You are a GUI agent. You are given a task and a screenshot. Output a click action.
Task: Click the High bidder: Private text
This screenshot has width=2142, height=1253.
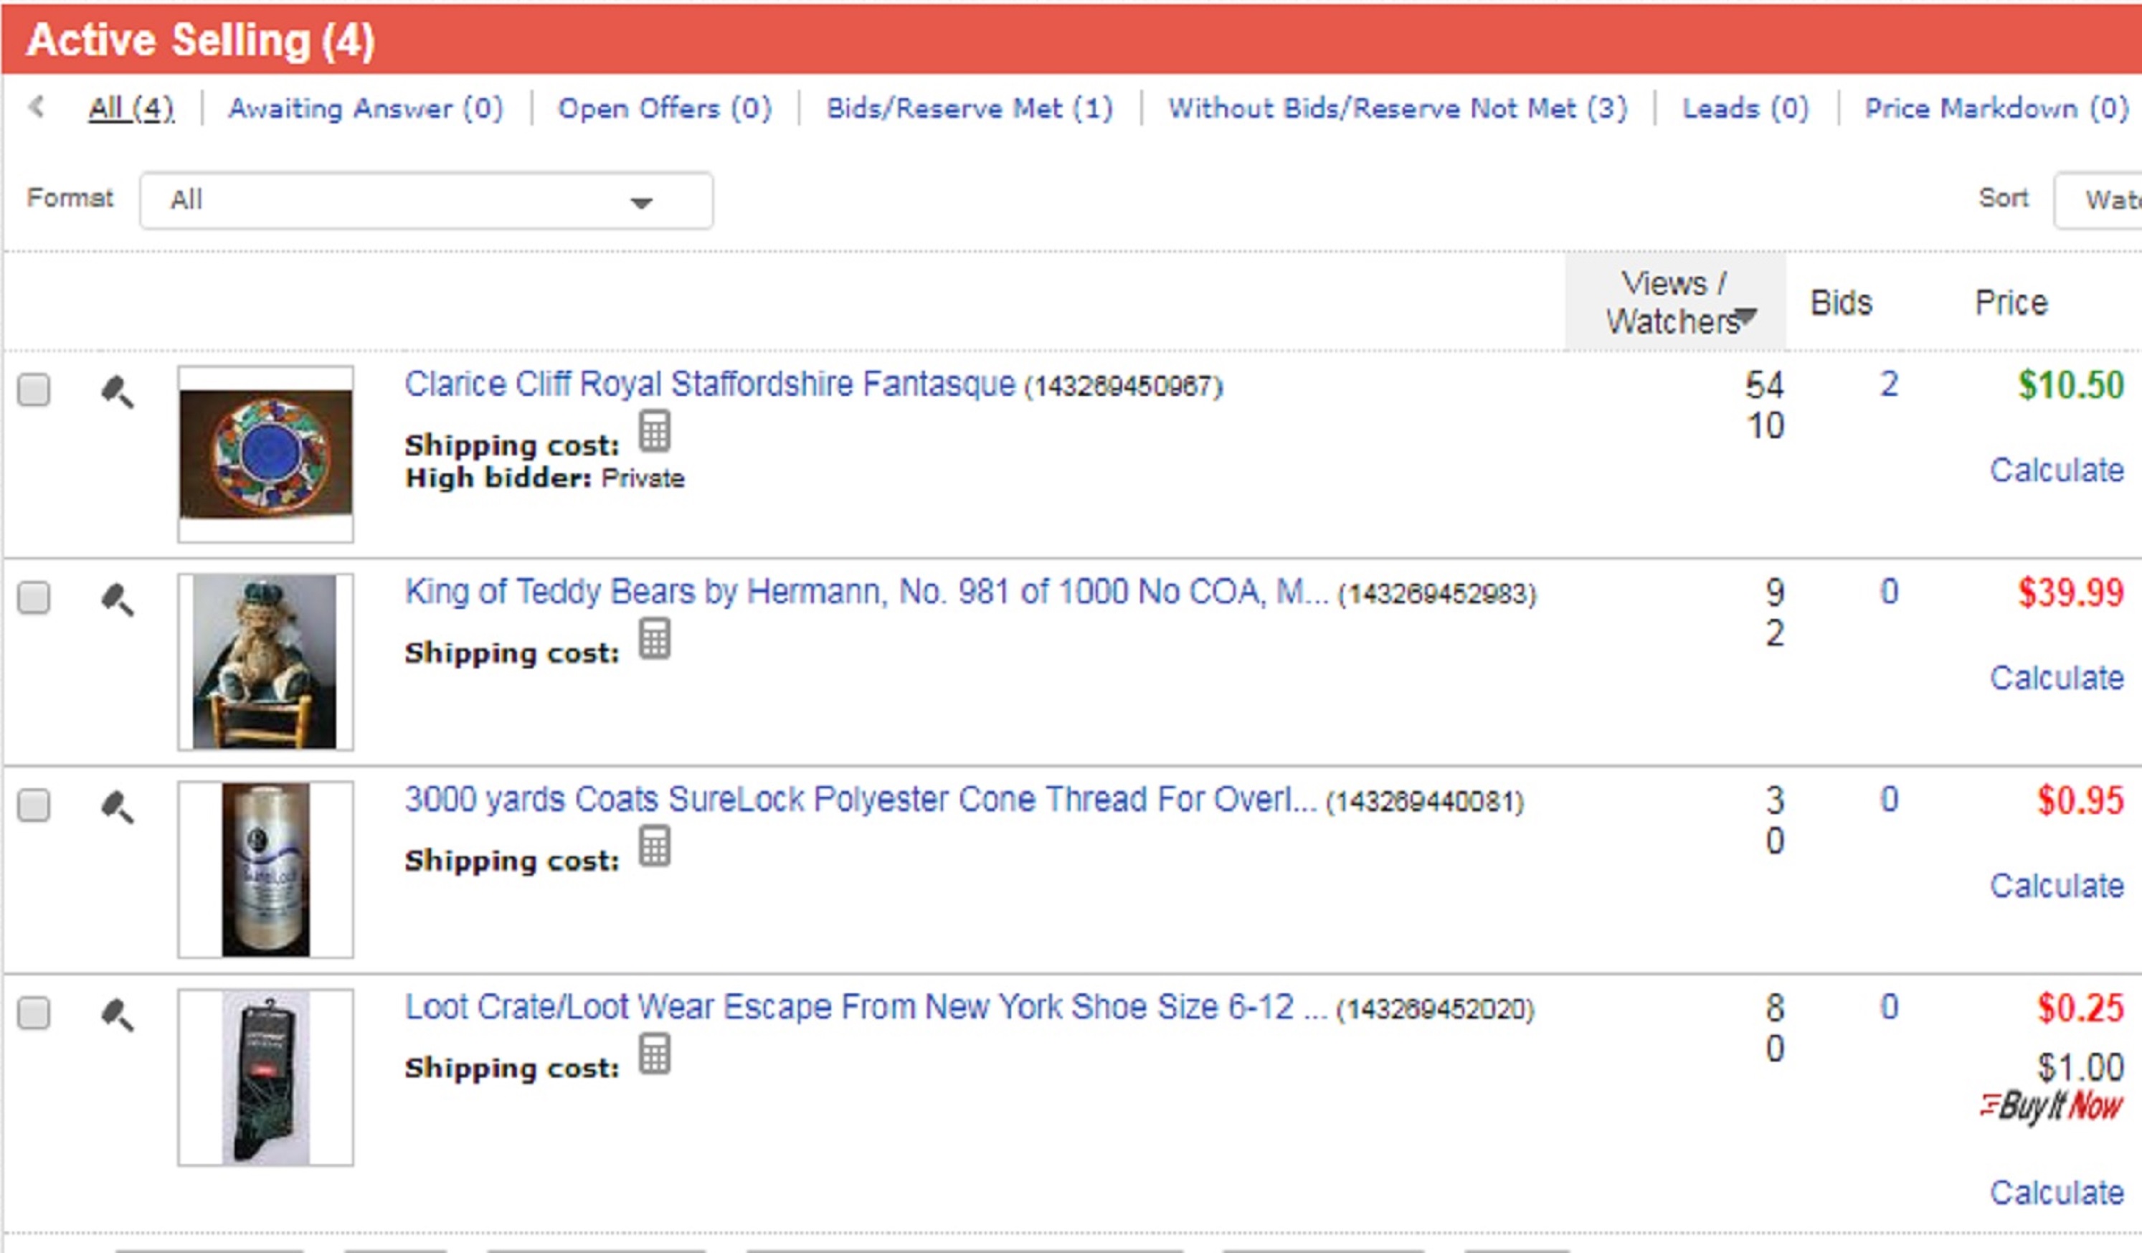(x=545, y=478)
